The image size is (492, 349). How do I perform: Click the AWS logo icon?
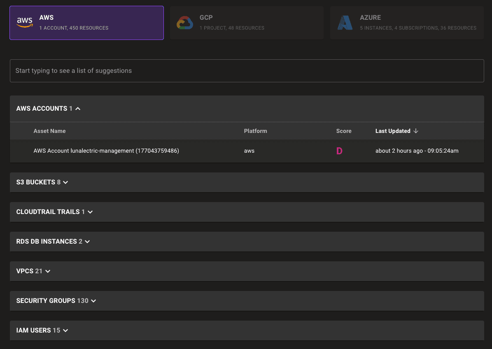24,23
